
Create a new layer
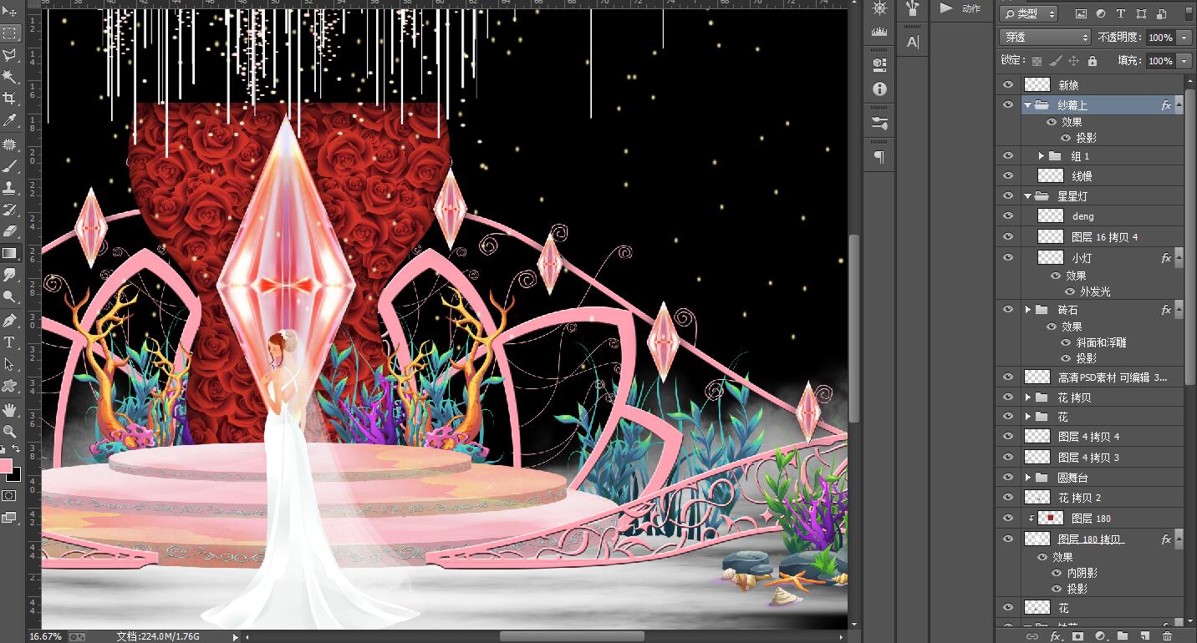pyautogui.click(x=1145, y=636)
